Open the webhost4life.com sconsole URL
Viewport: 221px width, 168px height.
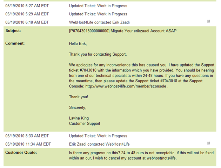tap(126, 86)
